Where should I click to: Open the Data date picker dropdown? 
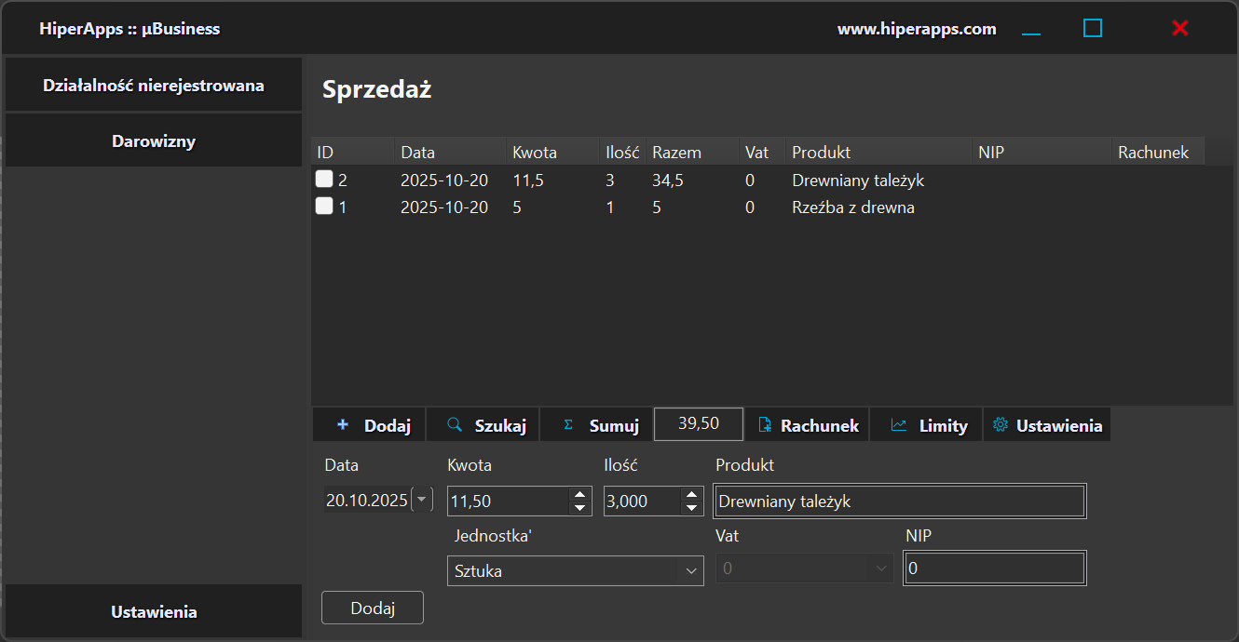tap(422, 501)
